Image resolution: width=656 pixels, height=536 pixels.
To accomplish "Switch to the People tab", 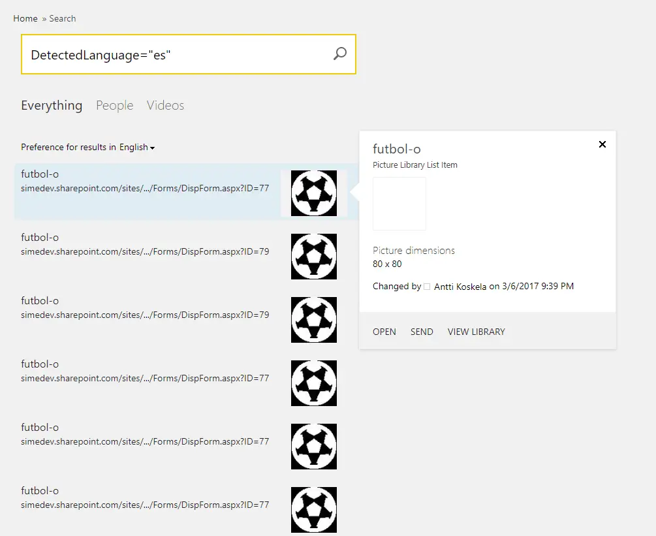I will pos(114,106).
